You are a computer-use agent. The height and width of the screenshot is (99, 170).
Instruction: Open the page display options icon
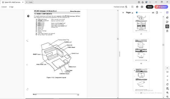pyautogui.click(x=167, y=89)
